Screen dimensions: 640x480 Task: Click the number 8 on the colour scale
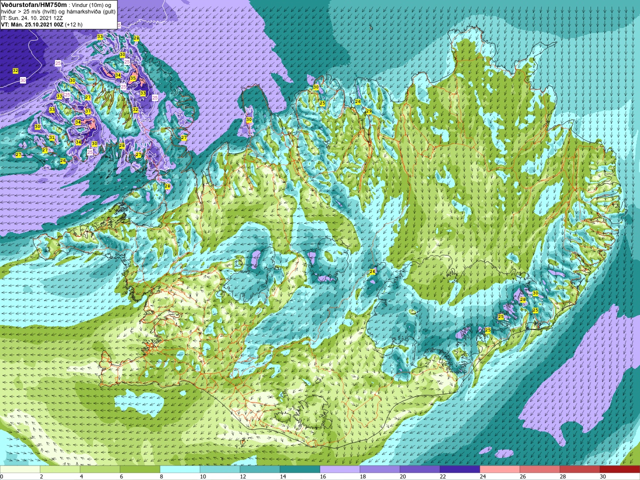161,476
